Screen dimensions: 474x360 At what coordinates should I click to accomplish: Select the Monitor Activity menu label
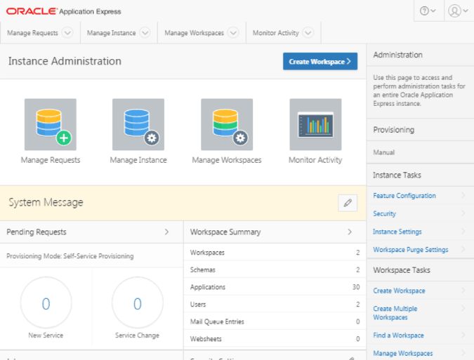[276, 33]
